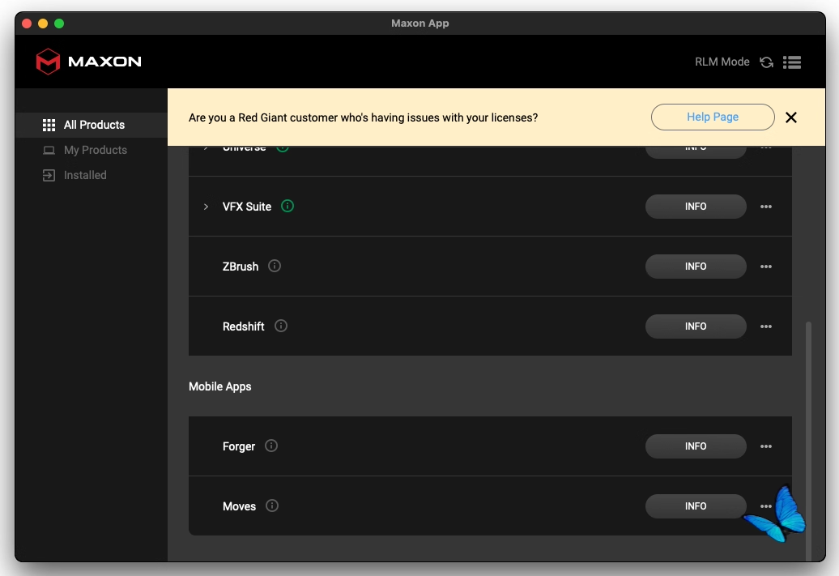Select All Products in the sidebar

coord(94,125)
